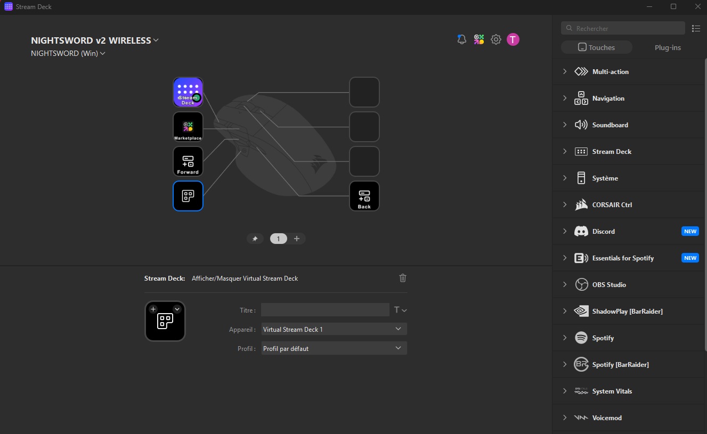The height and width of the screenshot is (434, 707).
Task: Click the "ShadowPlay [BarRaider]" label
Action: [628, 311]
